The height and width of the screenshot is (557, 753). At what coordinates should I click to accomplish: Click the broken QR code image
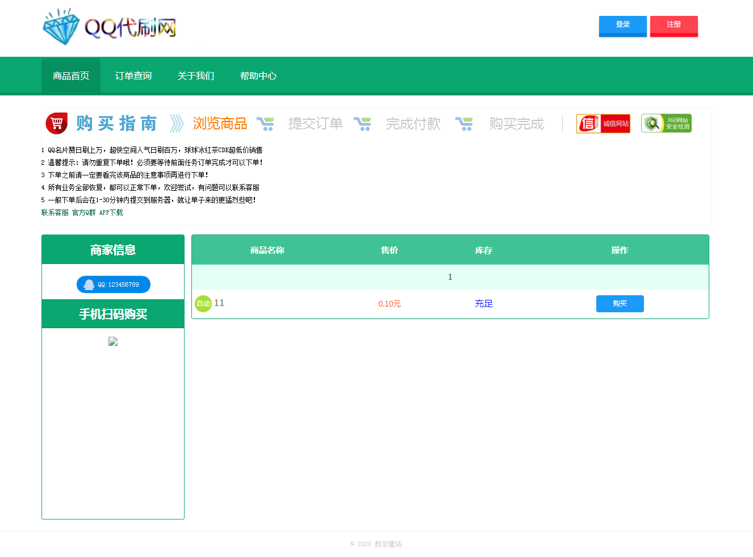coord(113,341)
